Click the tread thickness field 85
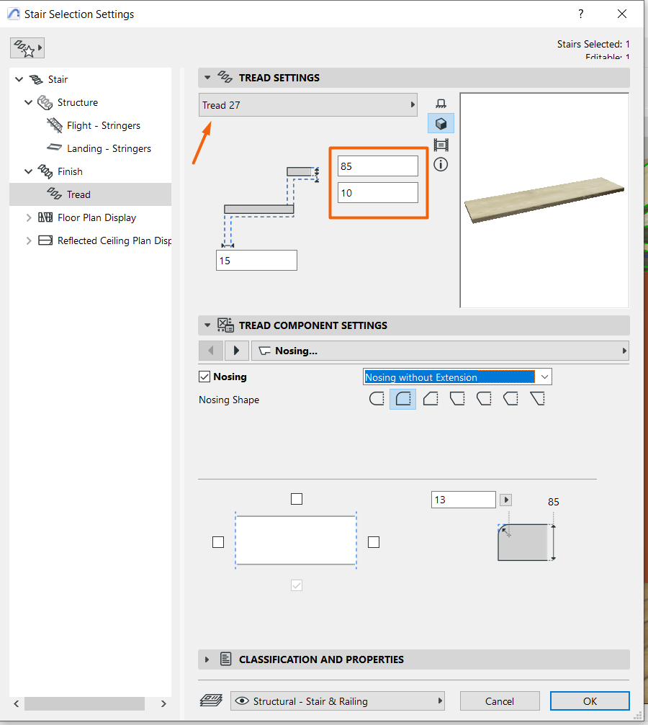The image size is (648, 725). [x=378, y=166]
